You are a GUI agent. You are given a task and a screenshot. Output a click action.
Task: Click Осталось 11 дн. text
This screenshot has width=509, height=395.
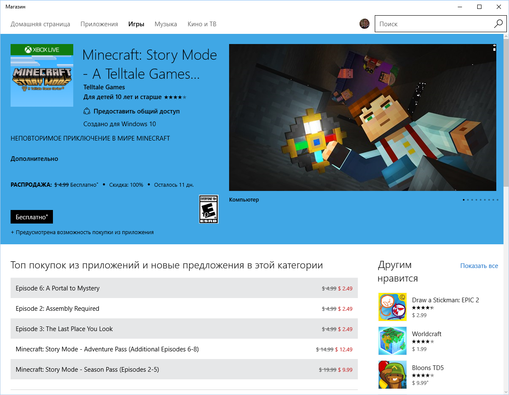point(174,185)
